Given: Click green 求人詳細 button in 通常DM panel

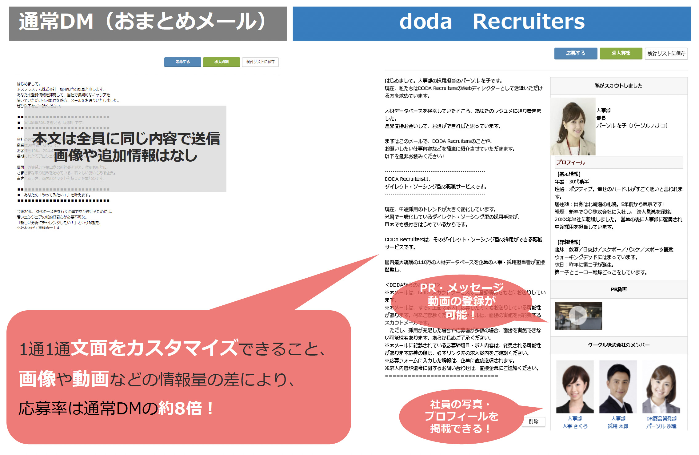Looking at the screenshot, I should (x=222, y=62).
